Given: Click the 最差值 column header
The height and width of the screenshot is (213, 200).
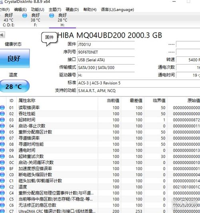Looking at the screenshot, I should click(136, 100).
